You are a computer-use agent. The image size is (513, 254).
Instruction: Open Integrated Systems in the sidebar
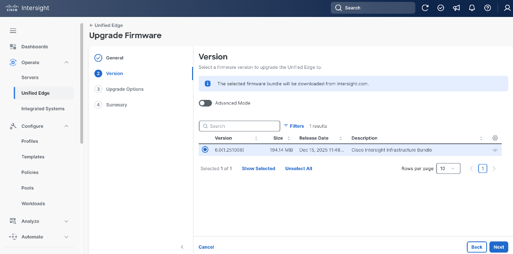click(43, 109)
